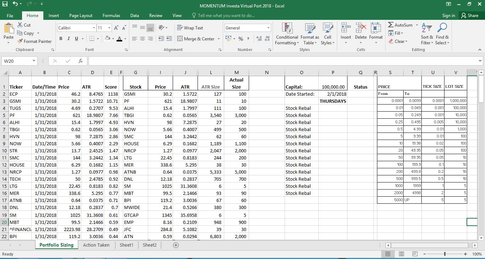
Task: Align text to the left
Action: (x=135, y=39)
